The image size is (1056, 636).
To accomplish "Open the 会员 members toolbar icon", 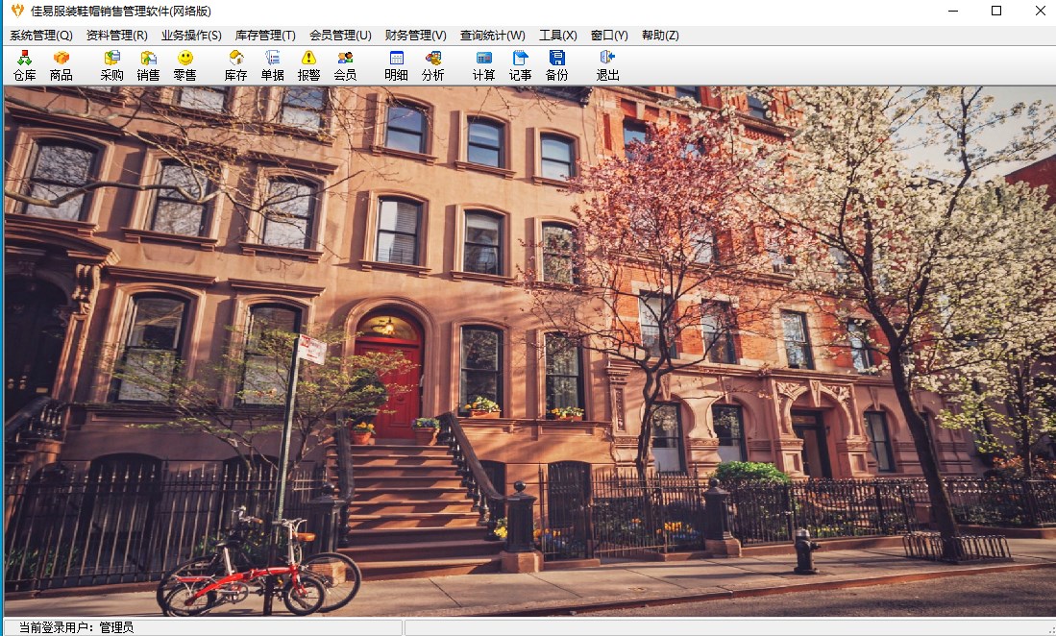I will pos(345,65).
